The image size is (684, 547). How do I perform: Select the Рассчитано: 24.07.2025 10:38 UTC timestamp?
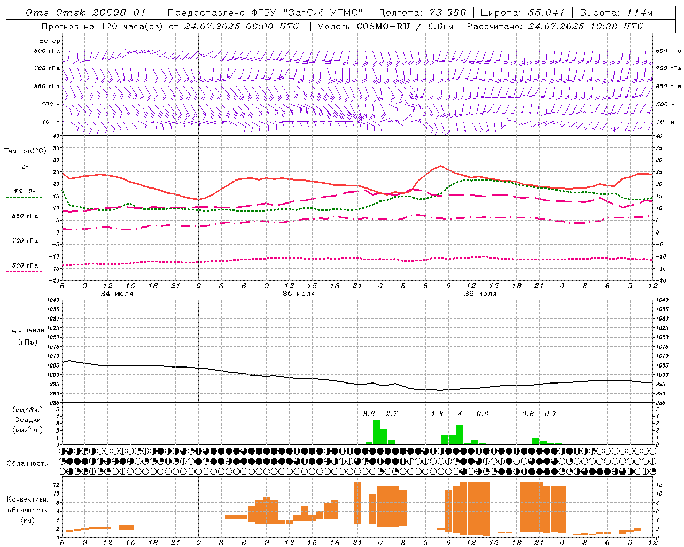coord(555,26)
